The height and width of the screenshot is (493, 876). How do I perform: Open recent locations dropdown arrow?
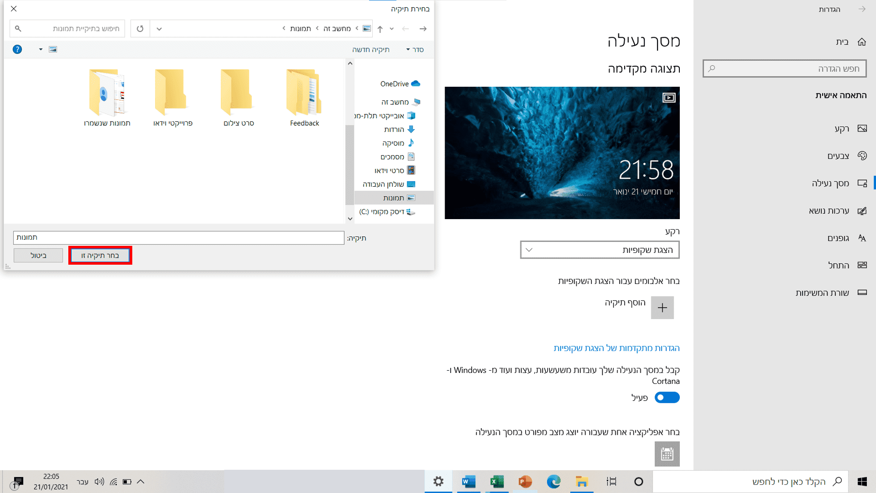point(392,29)
